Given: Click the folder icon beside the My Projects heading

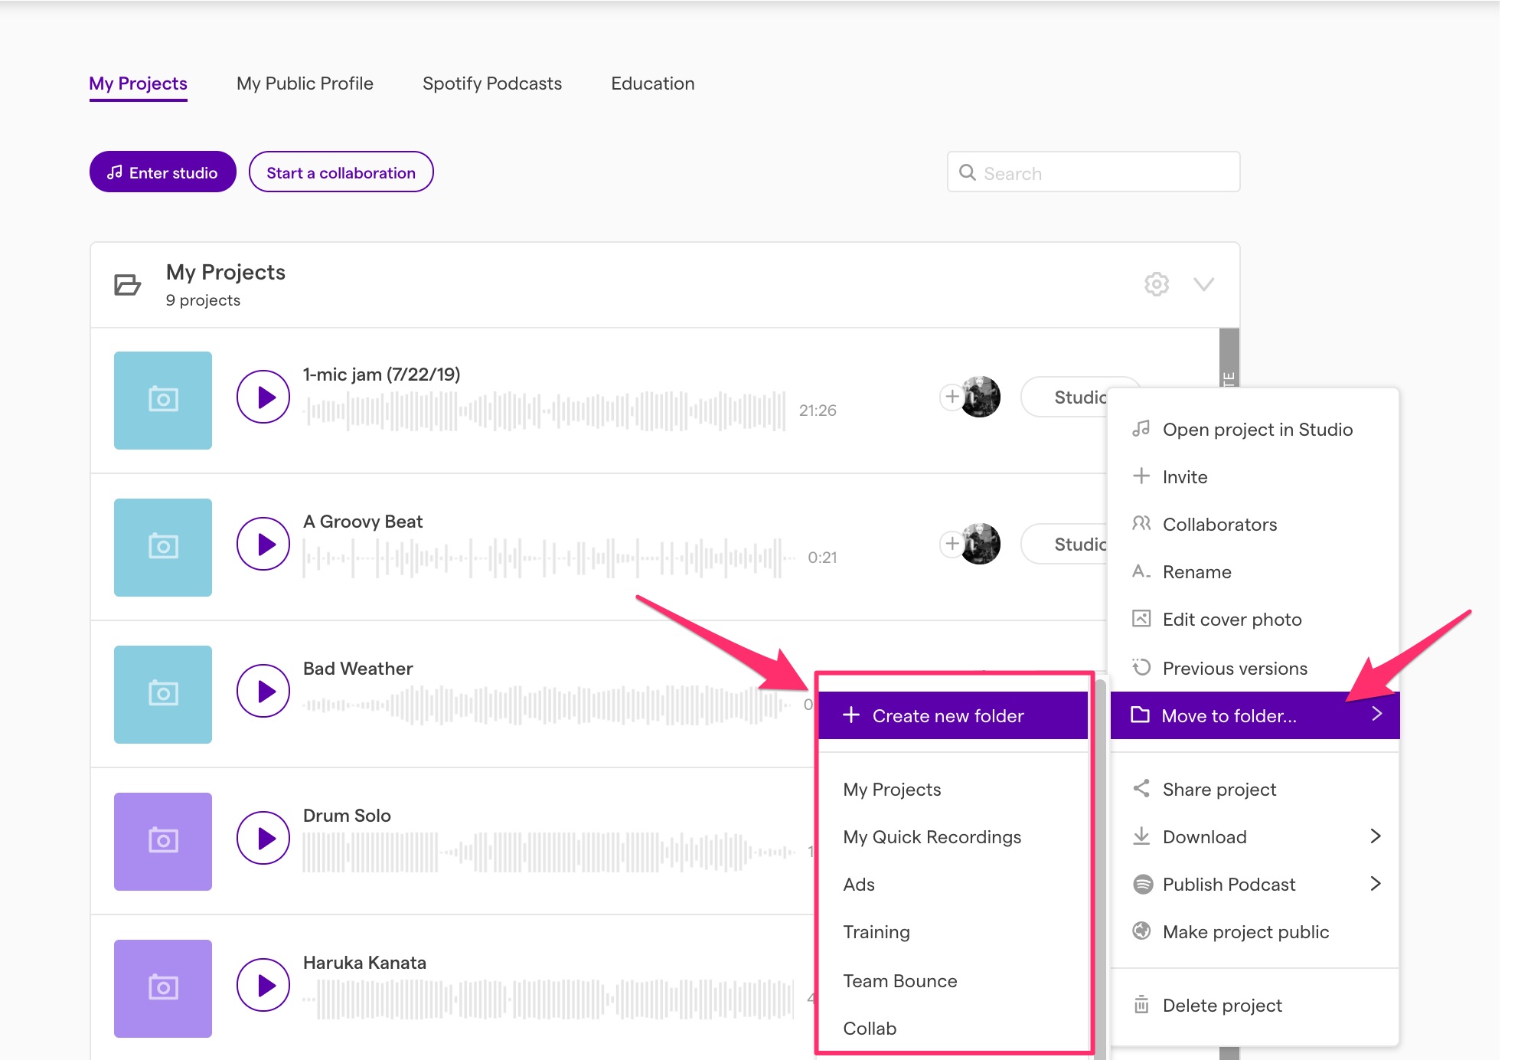Looking at the screenshot, I should pos(128,284).
